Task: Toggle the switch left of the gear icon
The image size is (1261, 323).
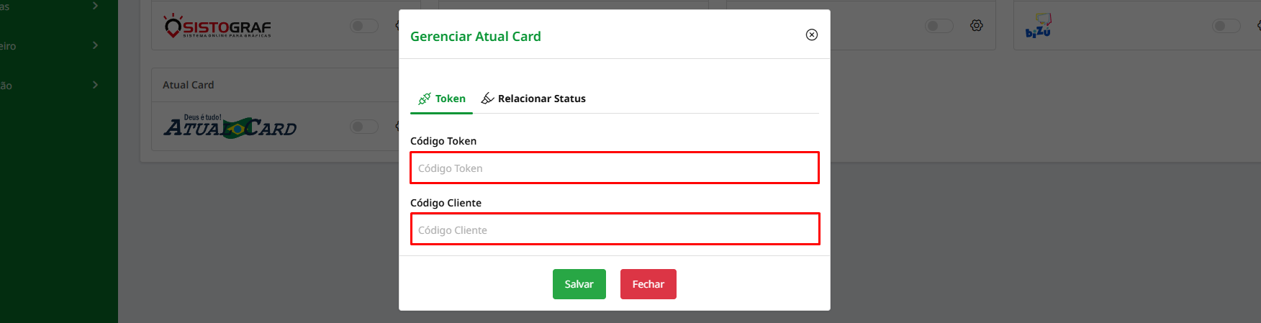Action: click(939, 26)
